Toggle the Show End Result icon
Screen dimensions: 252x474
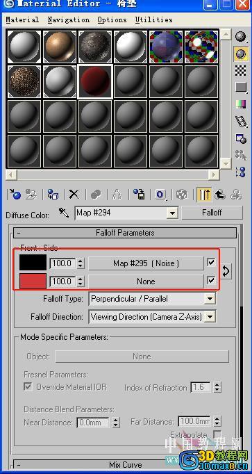[x=204, y=195]
